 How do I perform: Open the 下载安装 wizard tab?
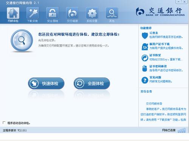click(33, 15)
